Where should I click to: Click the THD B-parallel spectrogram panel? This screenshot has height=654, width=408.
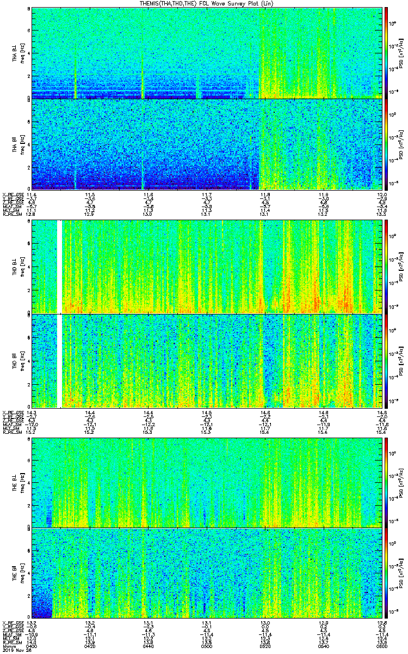pos(206,361)
